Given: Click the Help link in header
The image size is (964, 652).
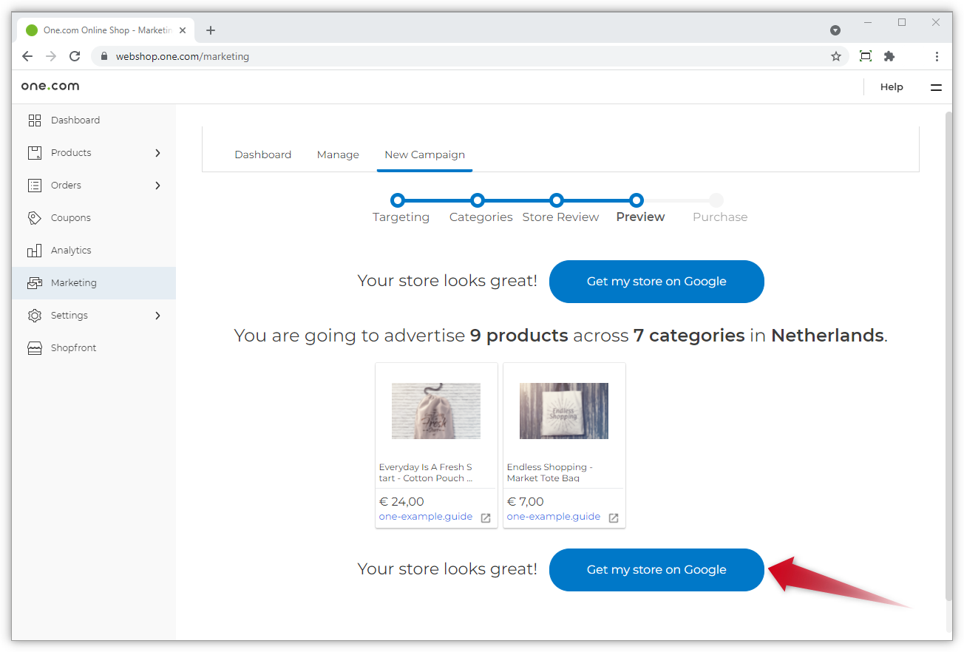Looking at the screenshot, I should click(x=892, y=87).
